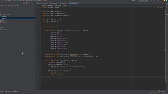The width and height of the screenshot is (168, 94).
Task: Click the highlighted pudgesList variable
Action: [73, 55]
